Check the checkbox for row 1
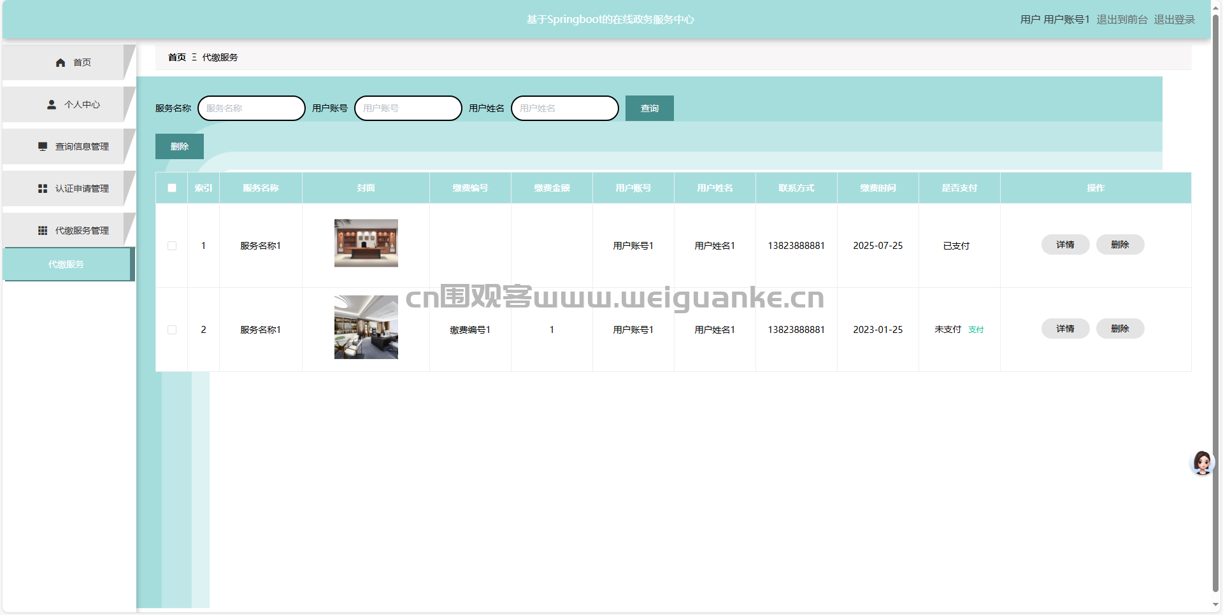Viewport: 1223px width, 615px height. pos(172,246)
